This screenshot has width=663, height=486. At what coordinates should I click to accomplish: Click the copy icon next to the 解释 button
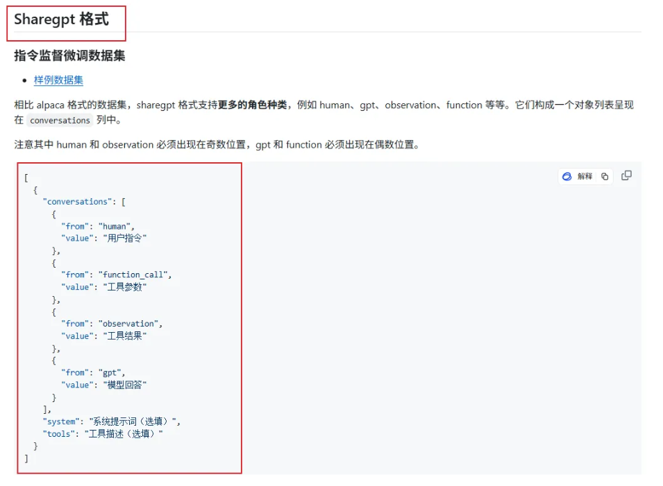pos(604,176)
